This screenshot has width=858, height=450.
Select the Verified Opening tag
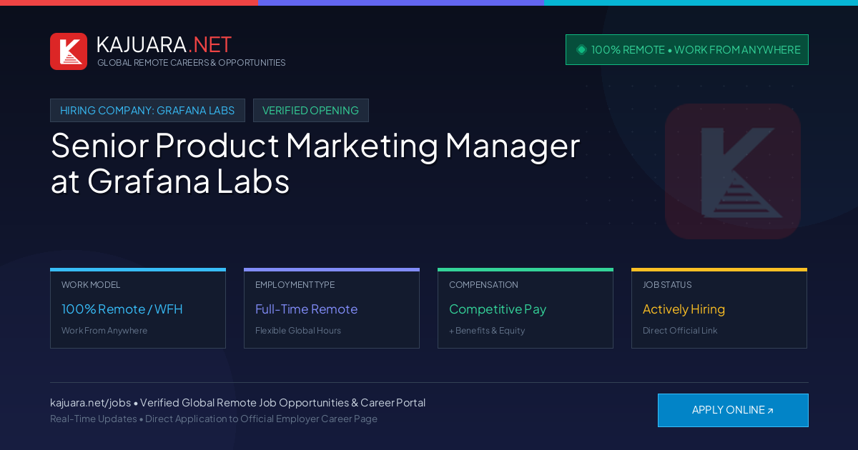[x=311, y=111]
